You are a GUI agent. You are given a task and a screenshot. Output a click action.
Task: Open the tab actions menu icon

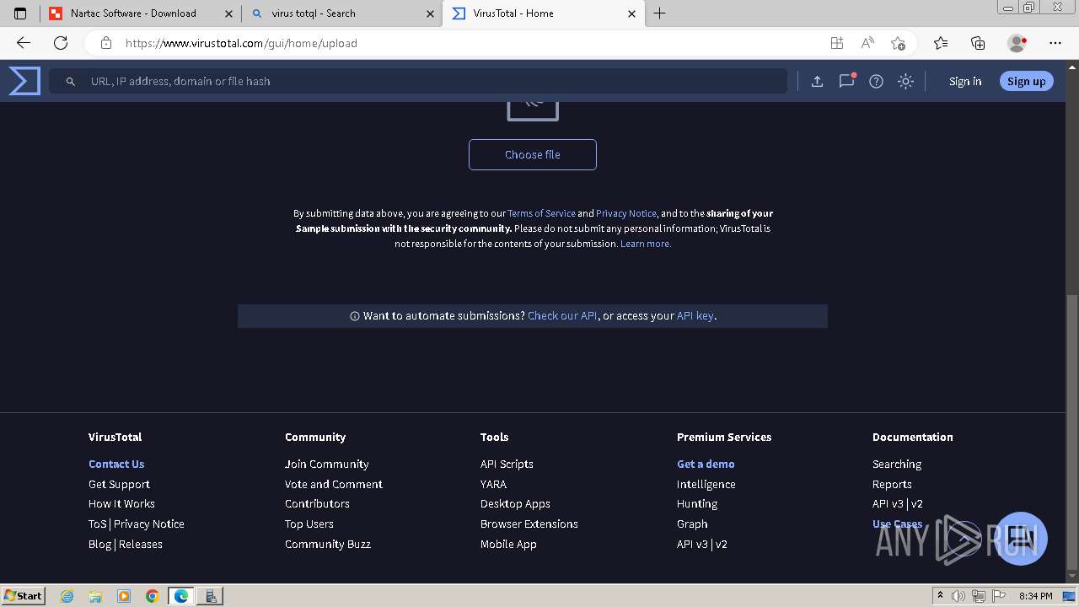tap(20, 13)
